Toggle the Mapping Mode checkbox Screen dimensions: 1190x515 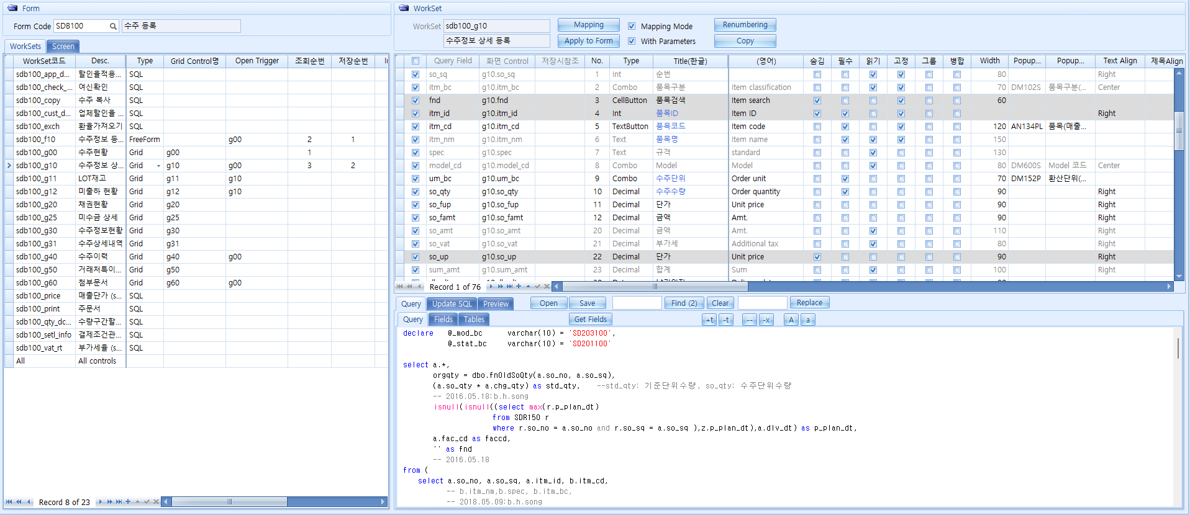click(x=632, y=26)
